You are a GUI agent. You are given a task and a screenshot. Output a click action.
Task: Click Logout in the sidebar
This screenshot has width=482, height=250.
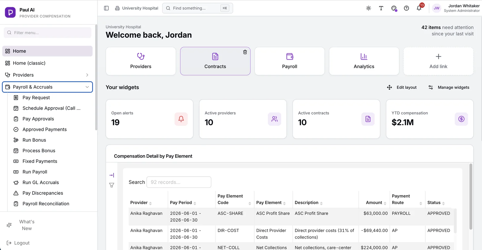18,243
